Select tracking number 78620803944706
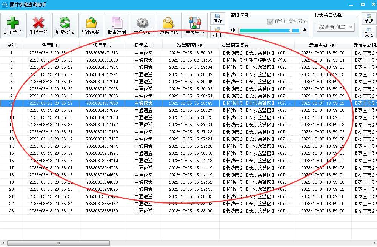 pos(102,168)
